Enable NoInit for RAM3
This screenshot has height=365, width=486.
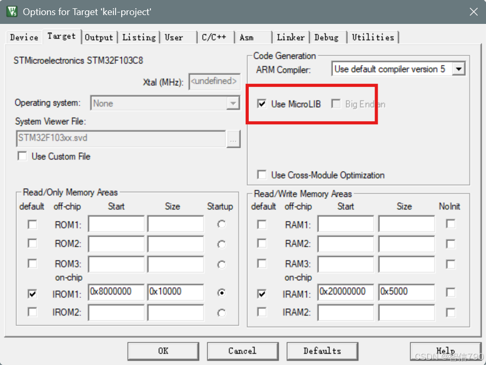coord(451,264)
